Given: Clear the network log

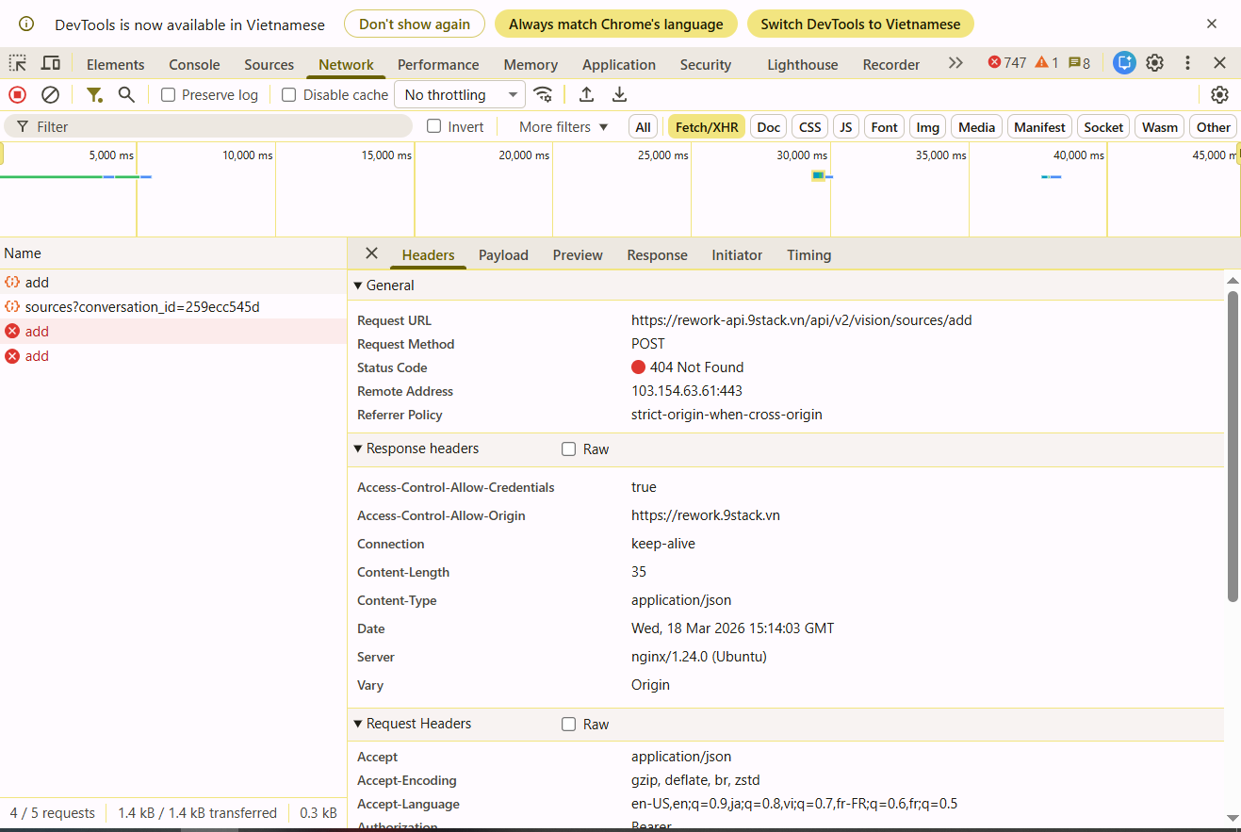Looking at the screenshot, I should pos(51,94).
